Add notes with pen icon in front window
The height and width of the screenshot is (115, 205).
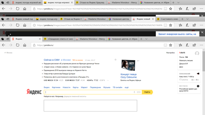click(187, 45)
